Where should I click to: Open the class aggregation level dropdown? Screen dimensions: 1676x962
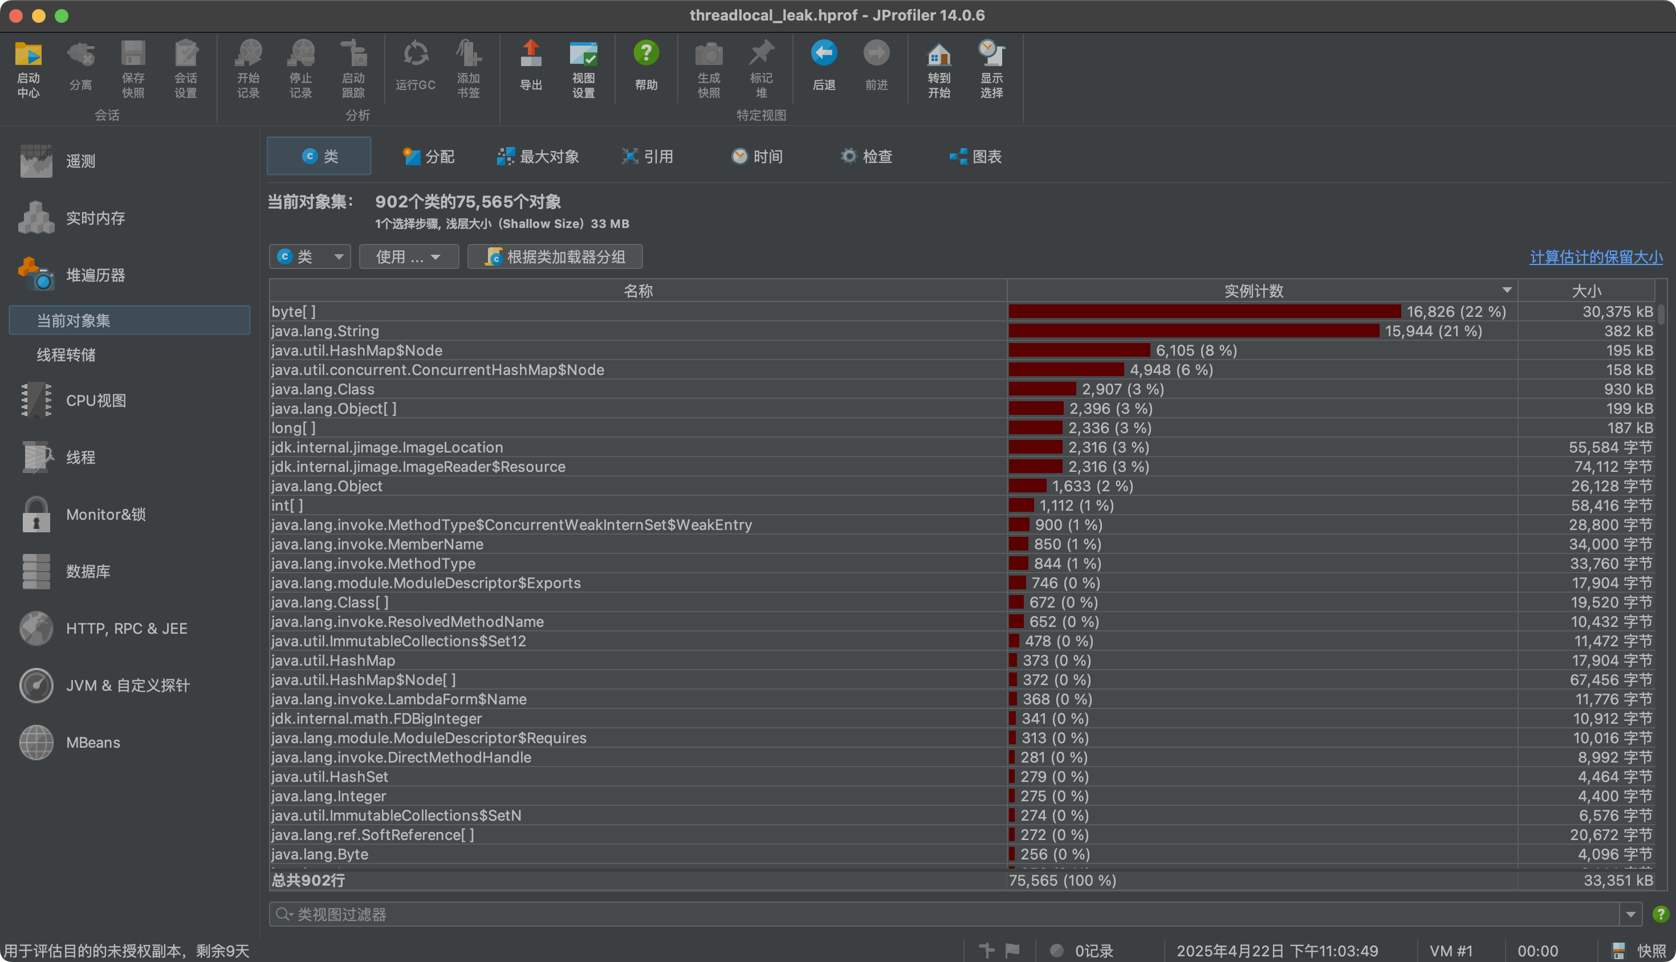coord(310,256)
